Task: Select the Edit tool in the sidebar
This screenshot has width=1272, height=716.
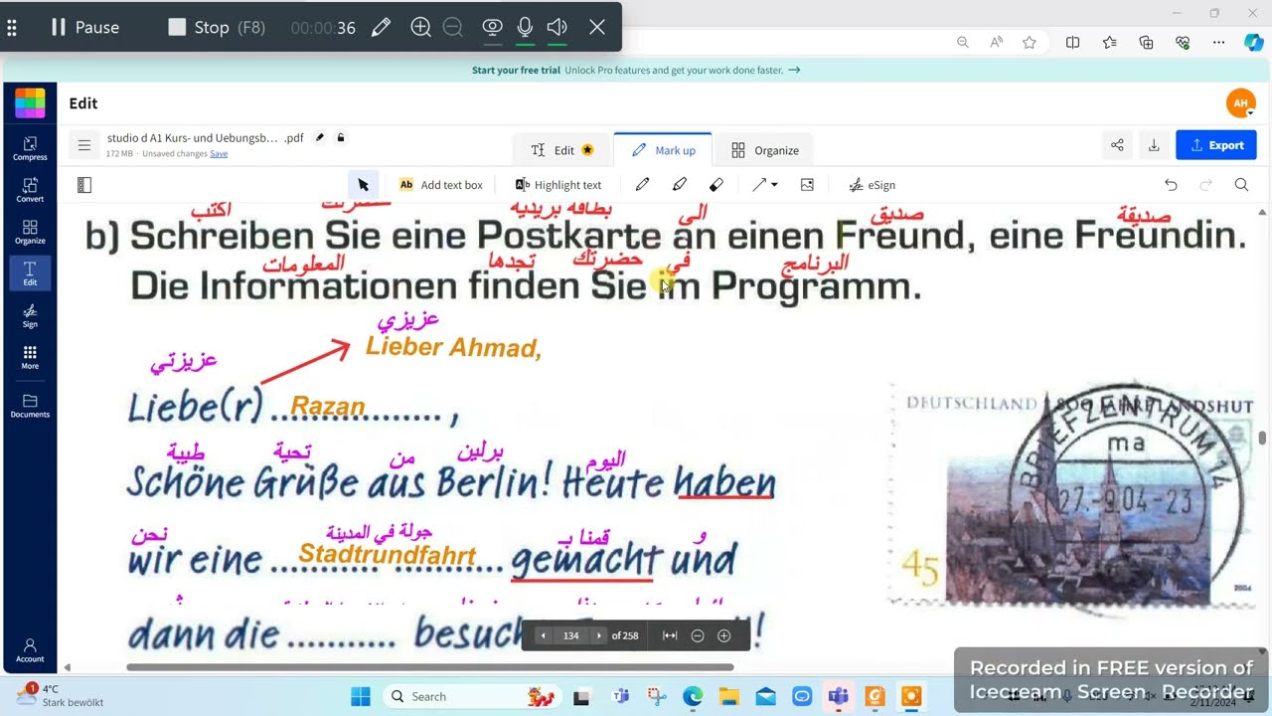Action: (30, 273)
